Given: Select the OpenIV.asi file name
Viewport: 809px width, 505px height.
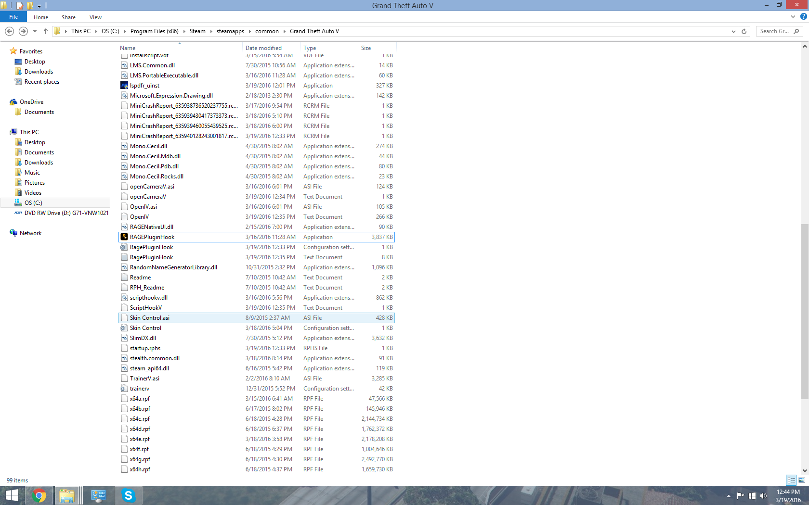Looking at the screenshot, I should click(144, 207).
